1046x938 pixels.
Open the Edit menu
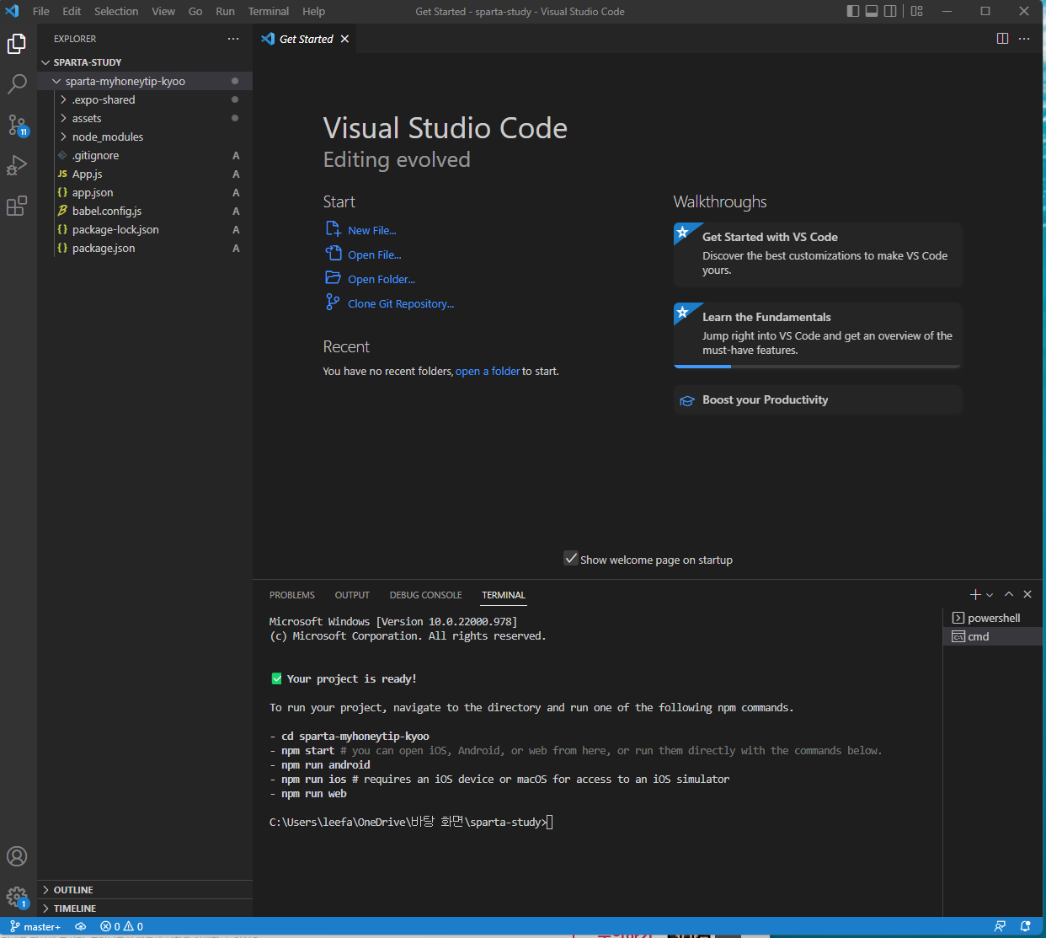click(x=72, y=11)
